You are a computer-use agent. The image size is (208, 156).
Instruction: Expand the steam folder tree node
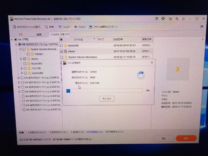pyautogui.click(x=21, y=59)
